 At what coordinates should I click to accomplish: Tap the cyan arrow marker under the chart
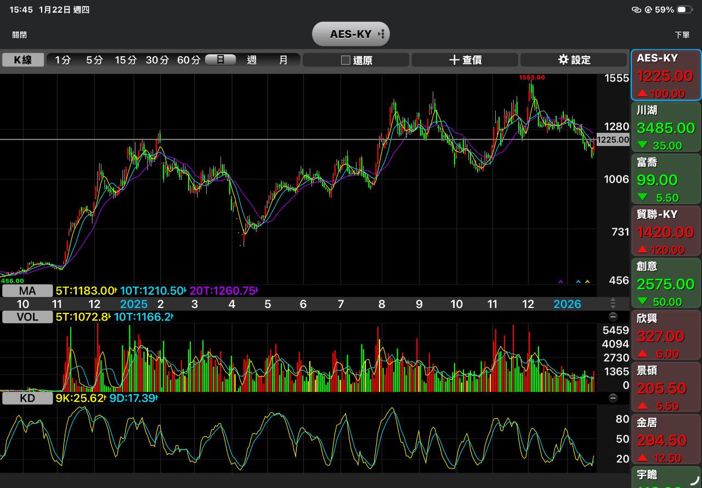click(x=578, y=282)
